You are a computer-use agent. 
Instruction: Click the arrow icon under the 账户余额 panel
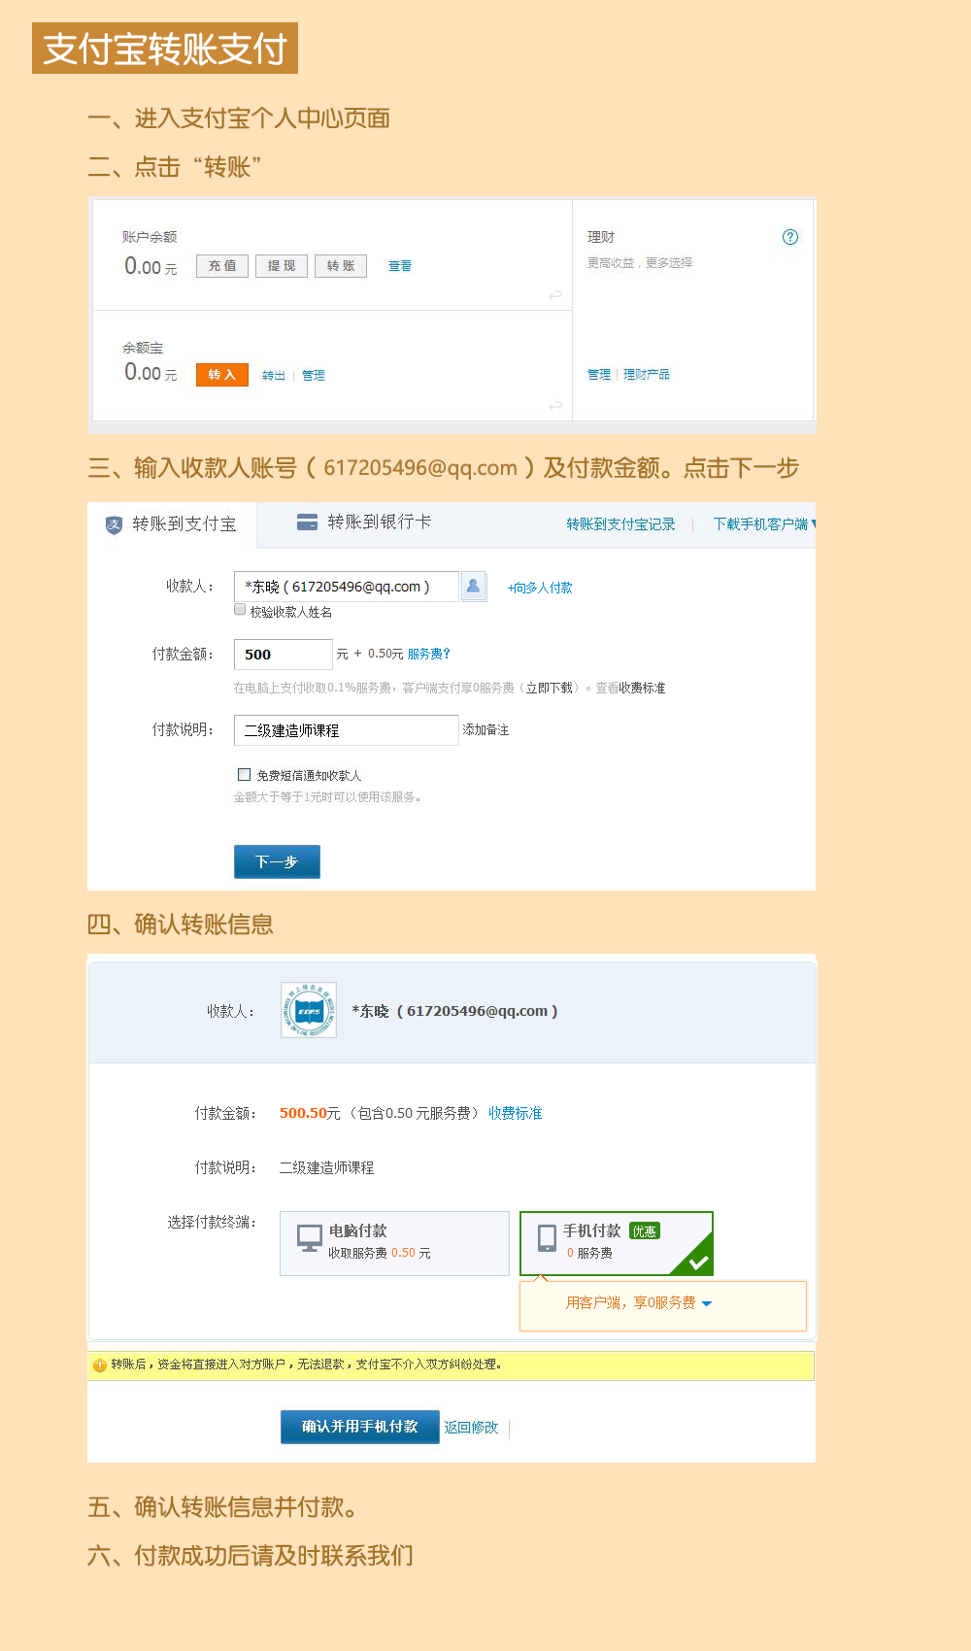555,294
